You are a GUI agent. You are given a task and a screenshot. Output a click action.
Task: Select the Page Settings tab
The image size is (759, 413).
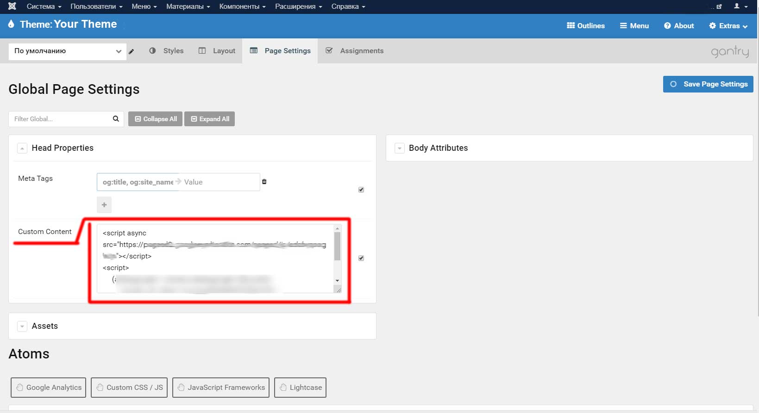point(280,51)
